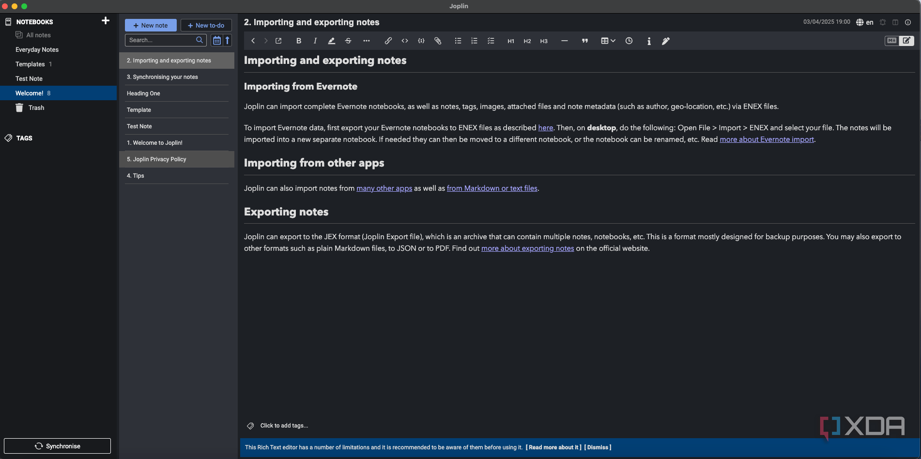This screenshot has height=459, width=921.
Task: Open note in external editor
Action: [278, 41]
